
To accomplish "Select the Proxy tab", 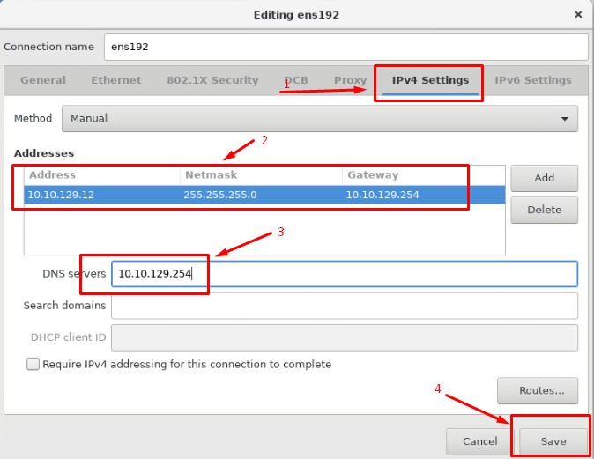I will pyautogui.click(x=350, y=80).
